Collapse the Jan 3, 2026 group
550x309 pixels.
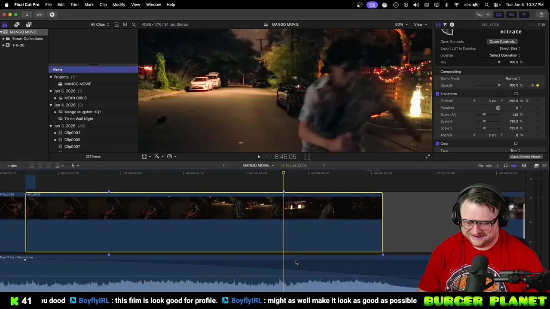51,126
